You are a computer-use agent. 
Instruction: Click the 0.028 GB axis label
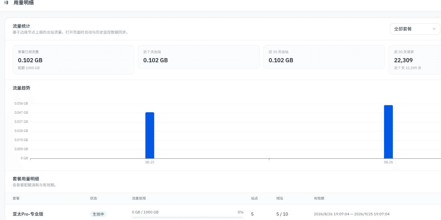coord(21,131)
